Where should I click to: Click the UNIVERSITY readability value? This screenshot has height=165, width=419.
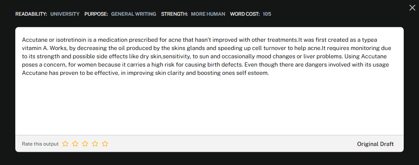click(65, 14)
